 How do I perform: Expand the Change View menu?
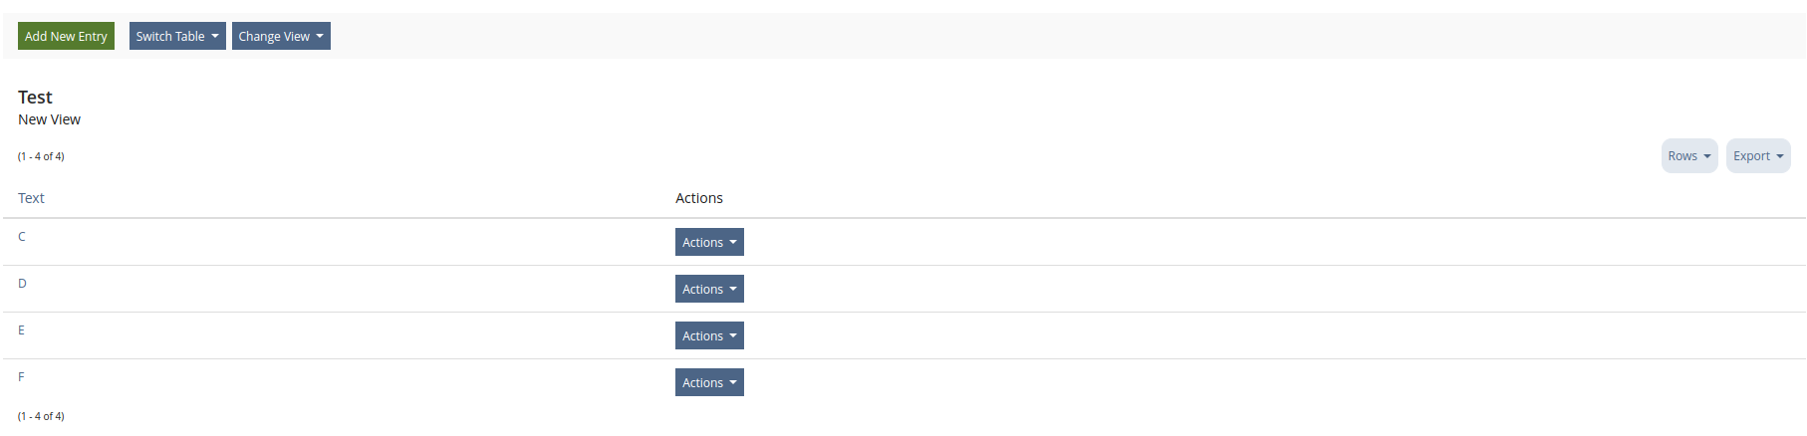[x=280, y=36]
